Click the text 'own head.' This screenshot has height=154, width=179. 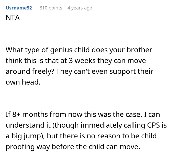[23, 82]
